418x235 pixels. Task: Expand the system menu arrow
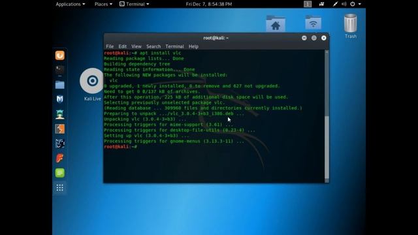[x=360, y=4]
